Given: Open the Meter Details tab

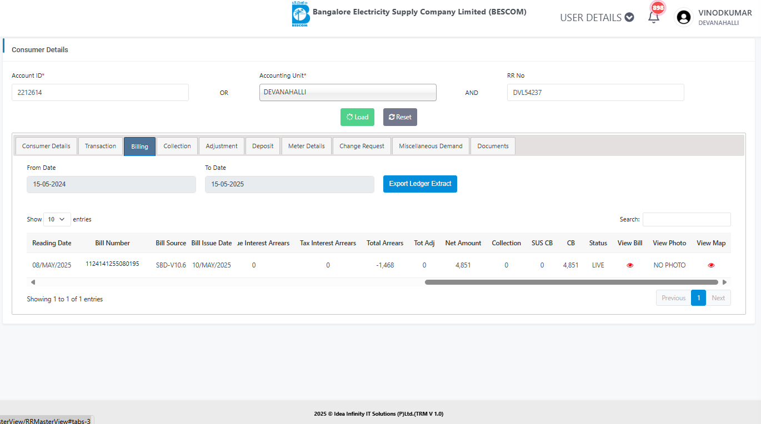Looking at the screenshot, I should pos(307,146).
